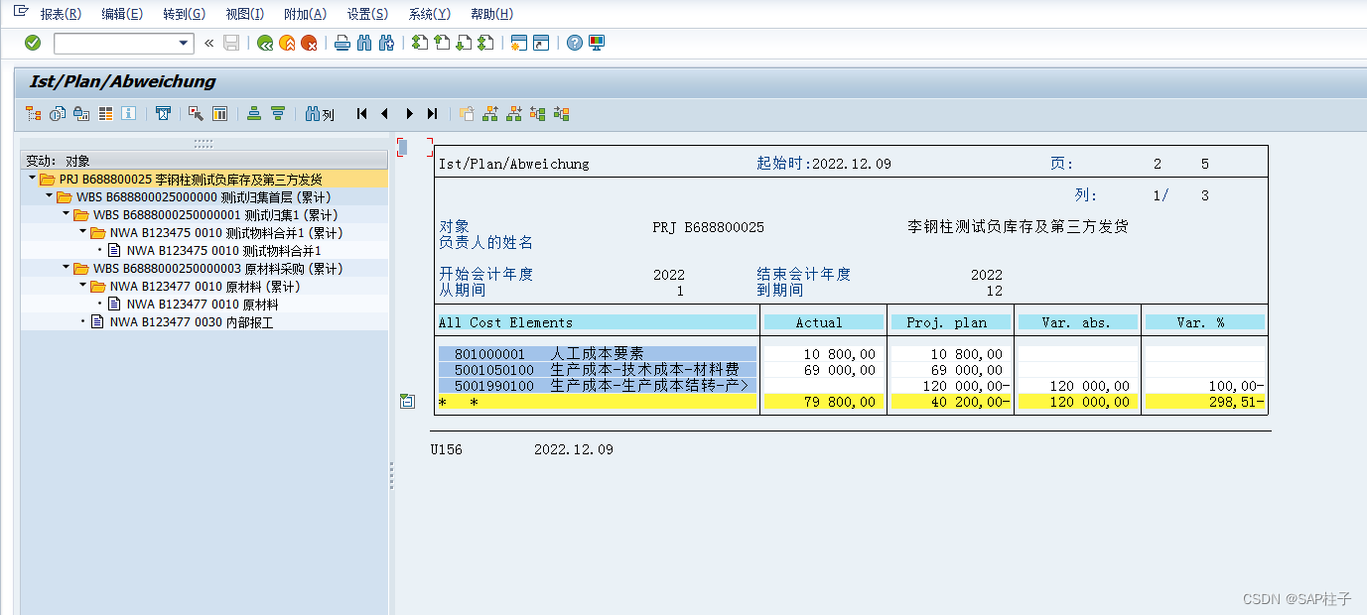The height and width of the screenshot is (615, 1367).
Task: Click the binoculars column search button
Action: [320, 114]
